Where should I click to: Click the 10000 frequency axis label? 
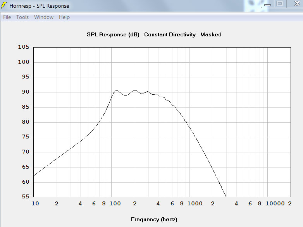[x=275, y=203]
